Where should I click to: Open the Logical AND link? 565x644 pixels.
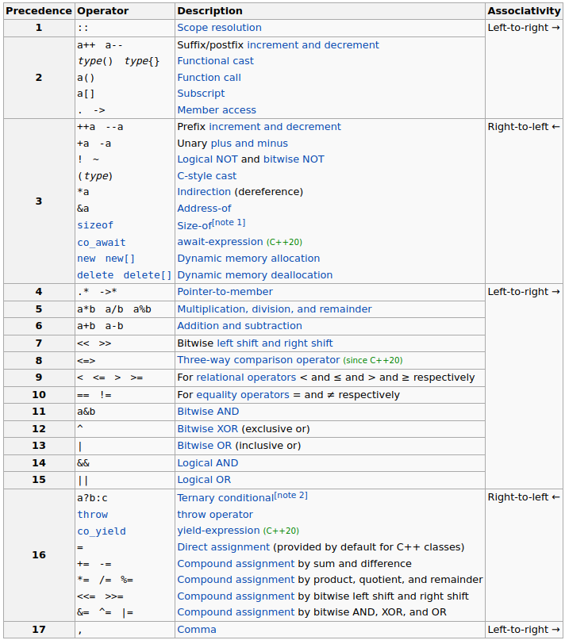click(207, 463)
